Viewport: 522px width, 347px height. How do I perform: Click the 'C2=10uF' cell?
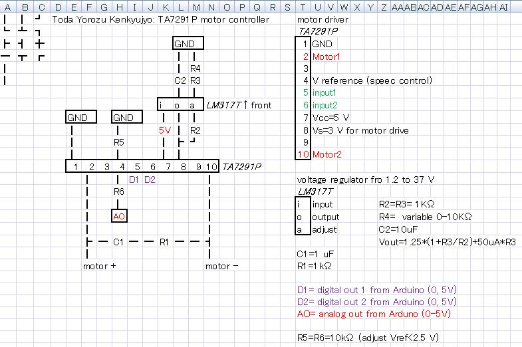point(398,229)
